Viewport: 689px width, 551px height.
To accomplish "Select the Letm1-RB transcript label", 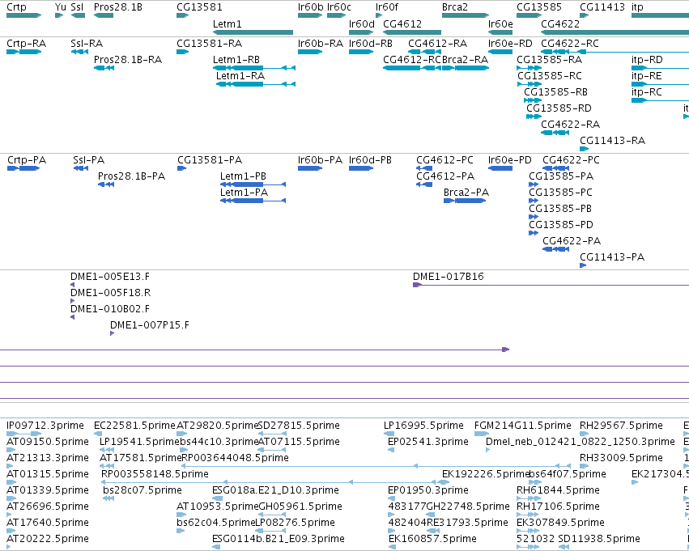I will point(236,59).
